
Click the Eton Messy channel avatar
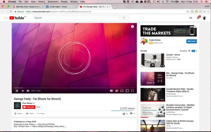[17, 106]
